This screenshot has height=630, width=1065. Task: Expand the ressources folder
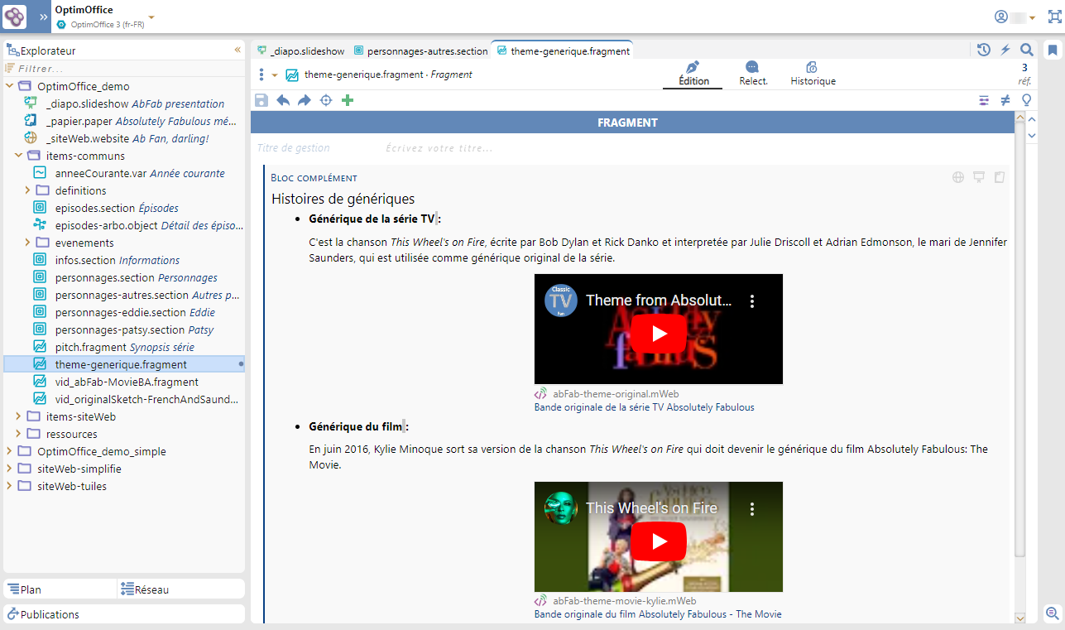(x=18, y=434)
